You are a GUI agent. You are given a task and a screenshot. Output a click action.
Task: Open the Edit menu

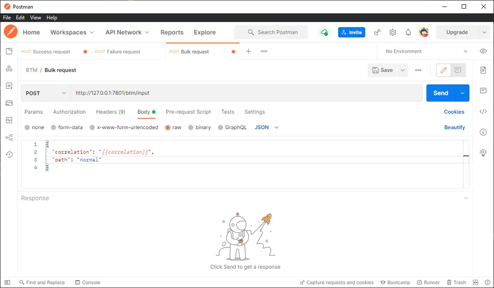pos(20,18)
